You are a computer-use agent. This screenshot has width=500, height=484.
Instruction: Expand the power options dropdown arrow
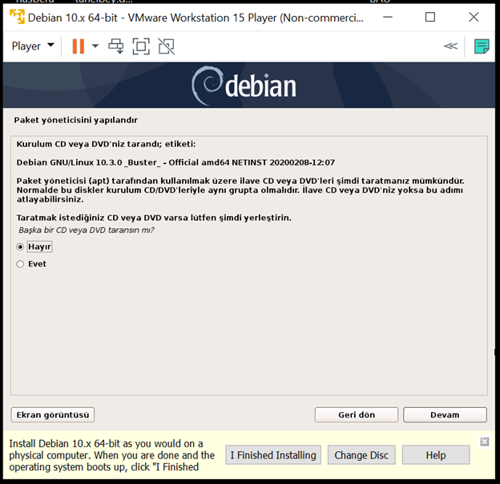[x=95, y=46]
